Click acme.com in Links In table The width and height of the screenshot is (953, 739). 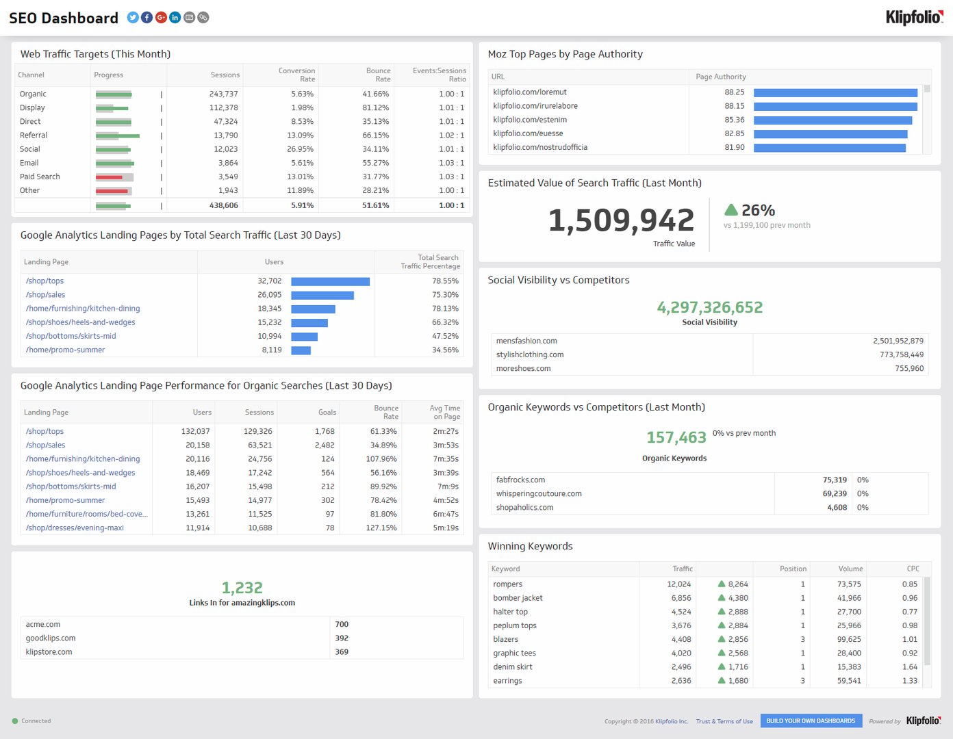(x=42, y=624)
